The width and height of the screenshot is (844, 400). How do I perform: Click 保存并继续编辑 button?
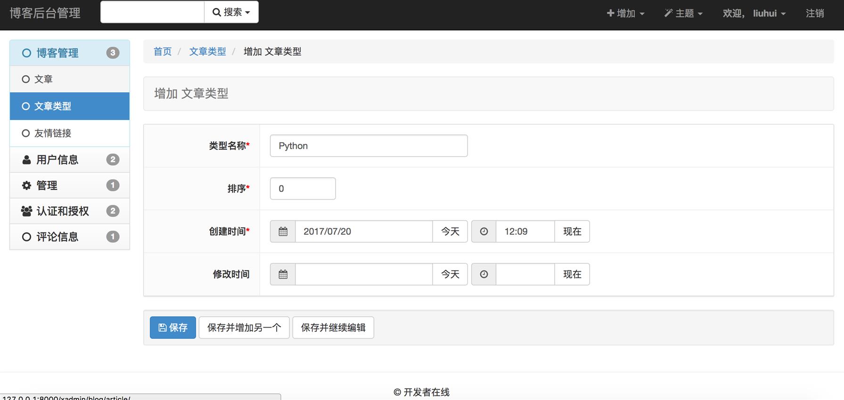point(333,328)
